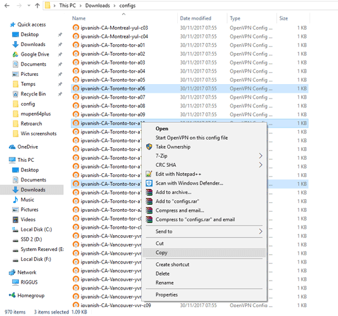Sort by Type column header
Screen dimensions: 338x316
coord(235,18)
